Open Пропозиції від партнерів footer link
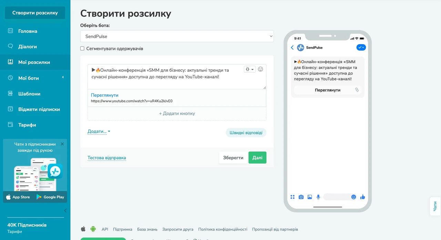The height and width of the screenshot is (240, 441). click(x=275, y=229)
